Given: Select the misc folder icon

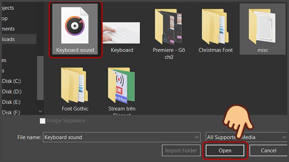Looking at the screenshot, I should point(263,26).
